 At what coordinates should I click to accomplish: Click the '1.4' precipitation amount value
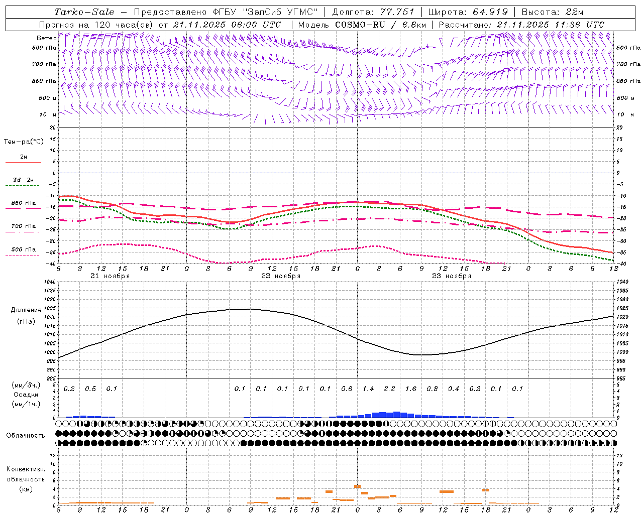(368, 389)
